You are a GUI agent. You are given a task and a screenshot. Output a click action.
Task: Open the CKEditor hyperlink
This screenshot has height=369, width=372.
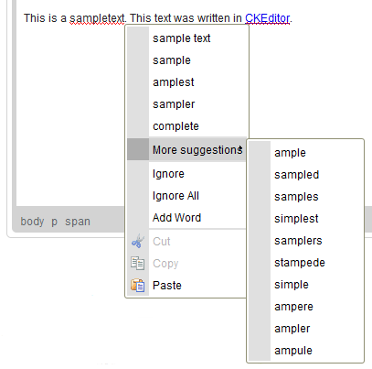(267, 18)
